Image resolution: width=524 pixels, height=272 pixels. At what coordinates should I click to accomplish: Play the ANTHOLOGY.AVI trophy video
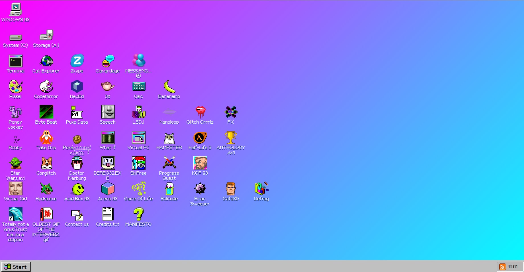click(230, 138)
